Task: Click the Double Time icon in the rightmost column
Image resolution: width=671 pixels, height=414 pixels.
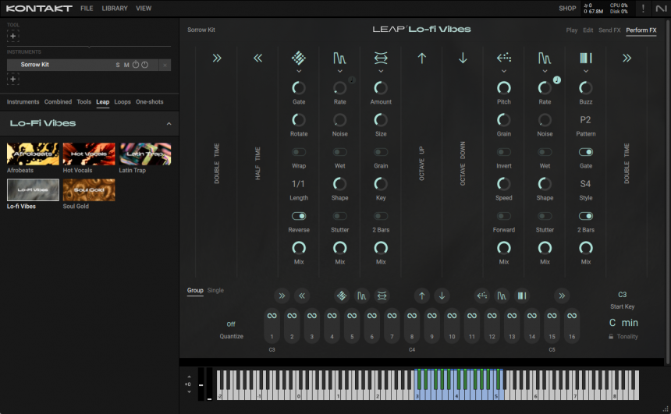Action: [627, 58]
